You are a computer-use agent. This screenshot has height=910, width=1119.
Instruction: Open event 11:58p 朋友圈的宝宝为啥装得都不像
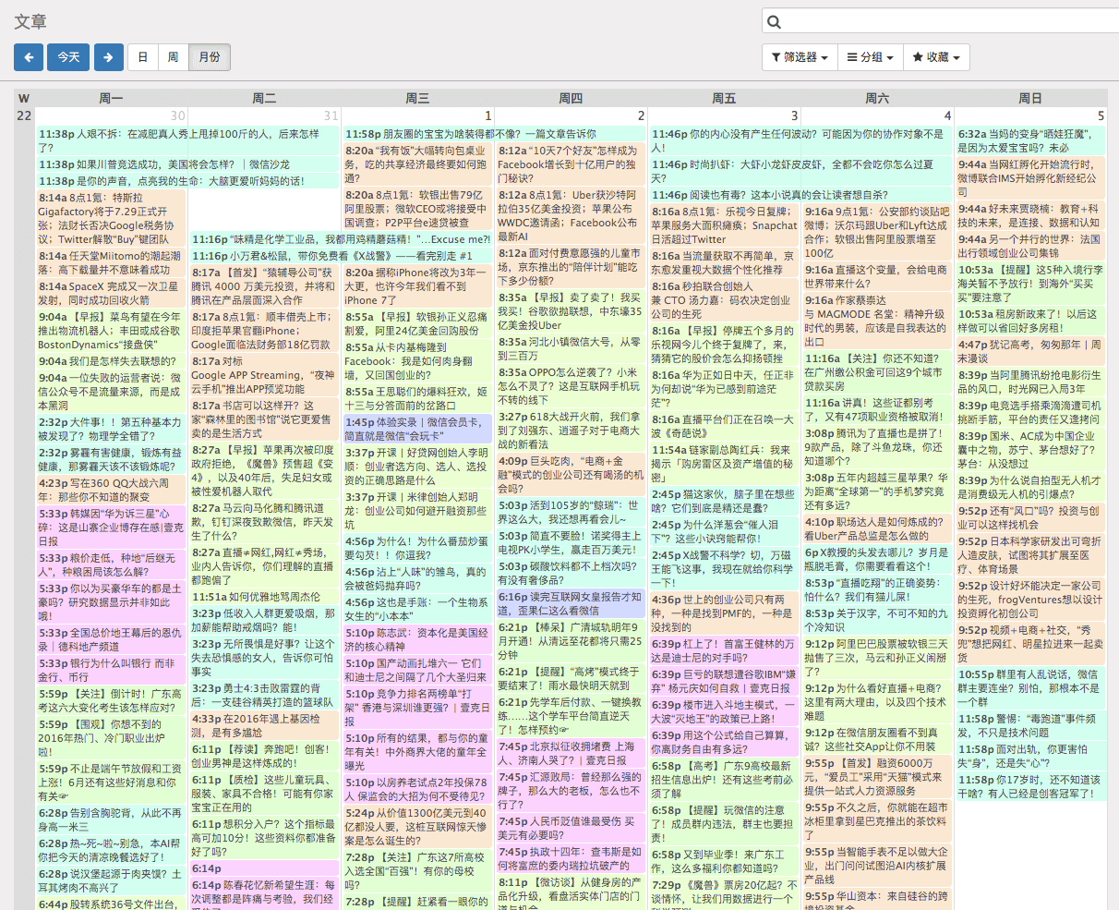coord(494,134)
